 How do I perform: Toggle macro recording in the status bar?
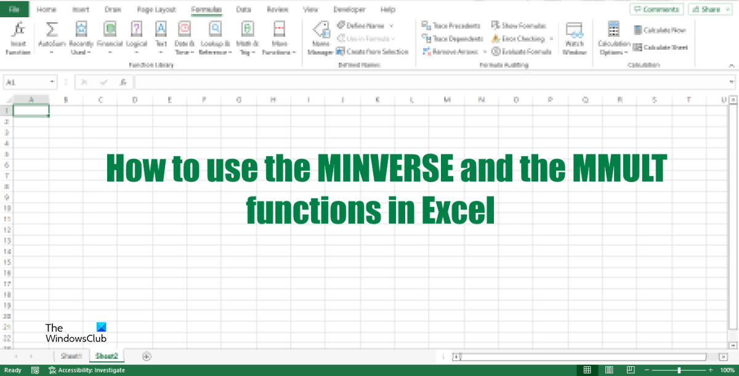[35, 370]
